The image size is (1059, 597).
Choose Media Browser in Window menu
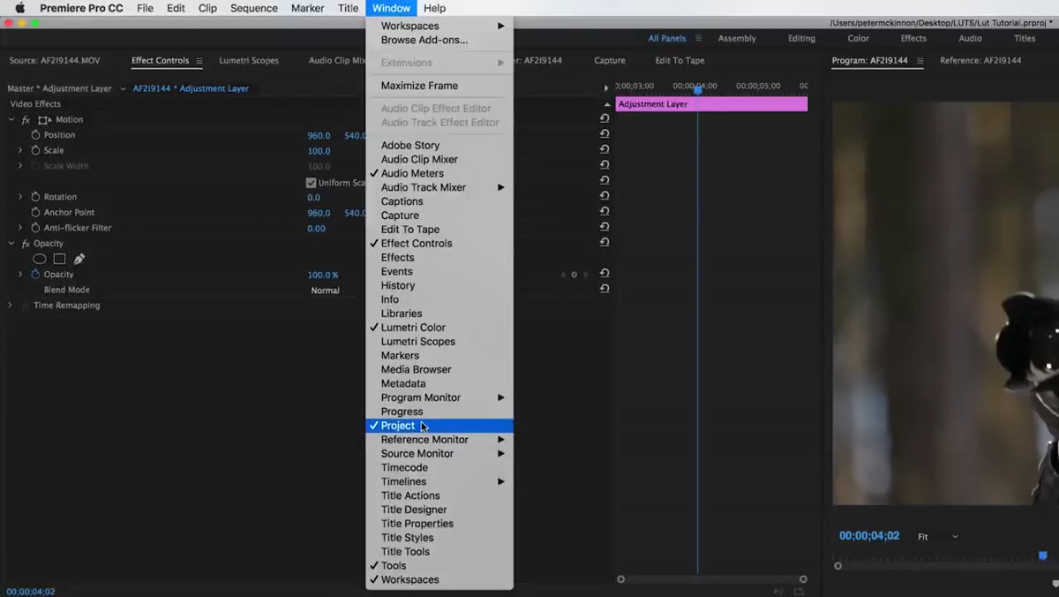tap(439, 369)
